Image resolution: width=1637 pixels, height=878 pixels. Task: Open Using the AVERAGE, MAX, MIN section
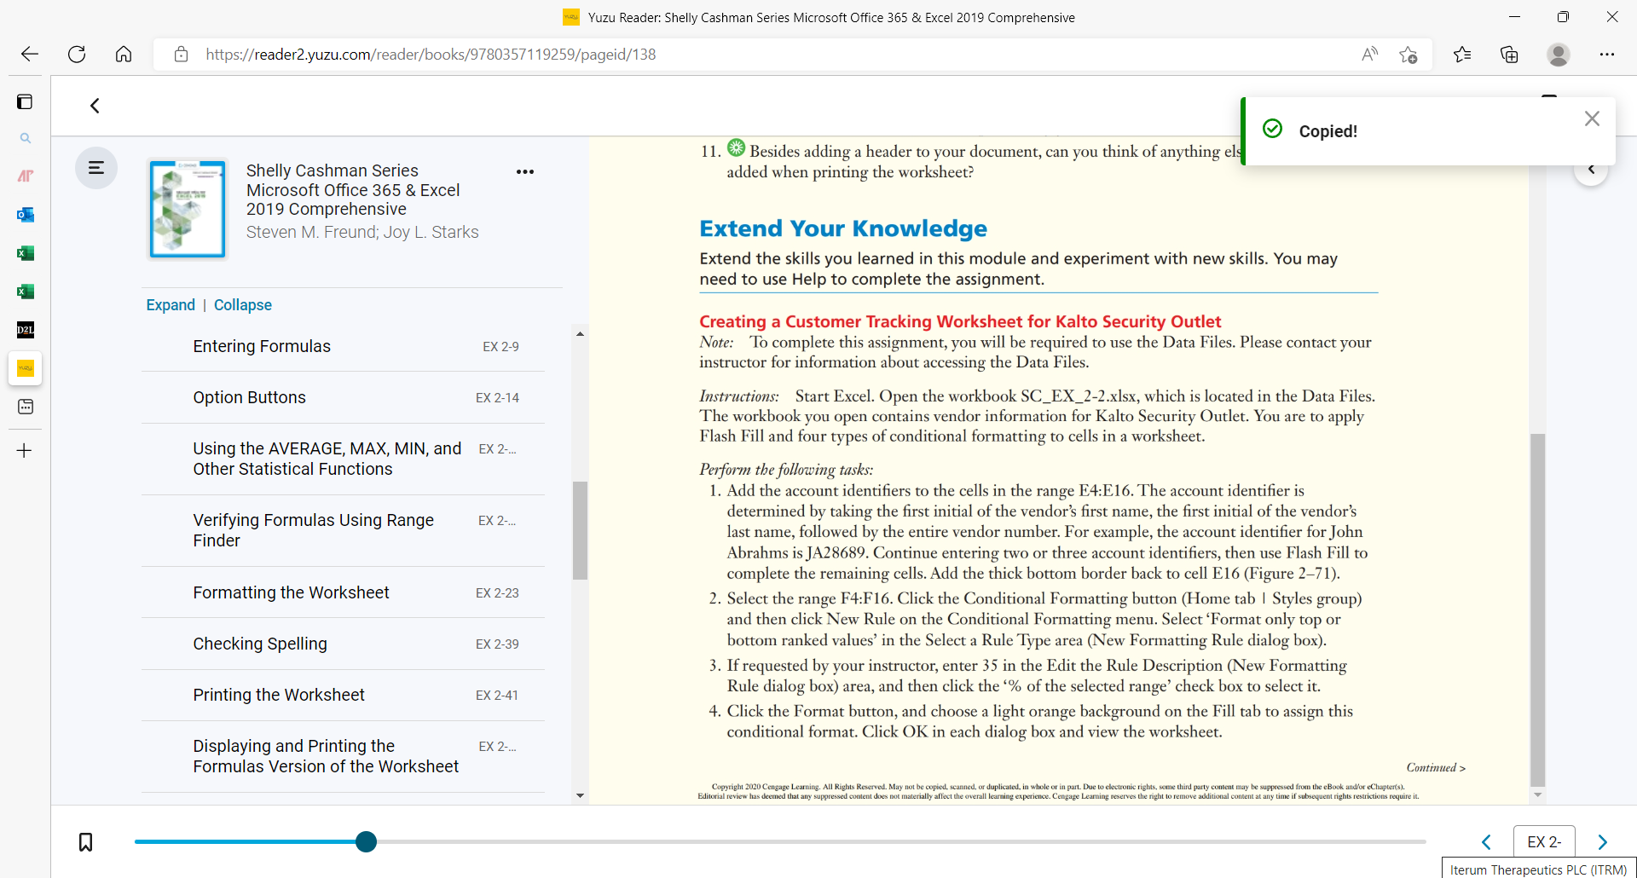tap(343, 459)
